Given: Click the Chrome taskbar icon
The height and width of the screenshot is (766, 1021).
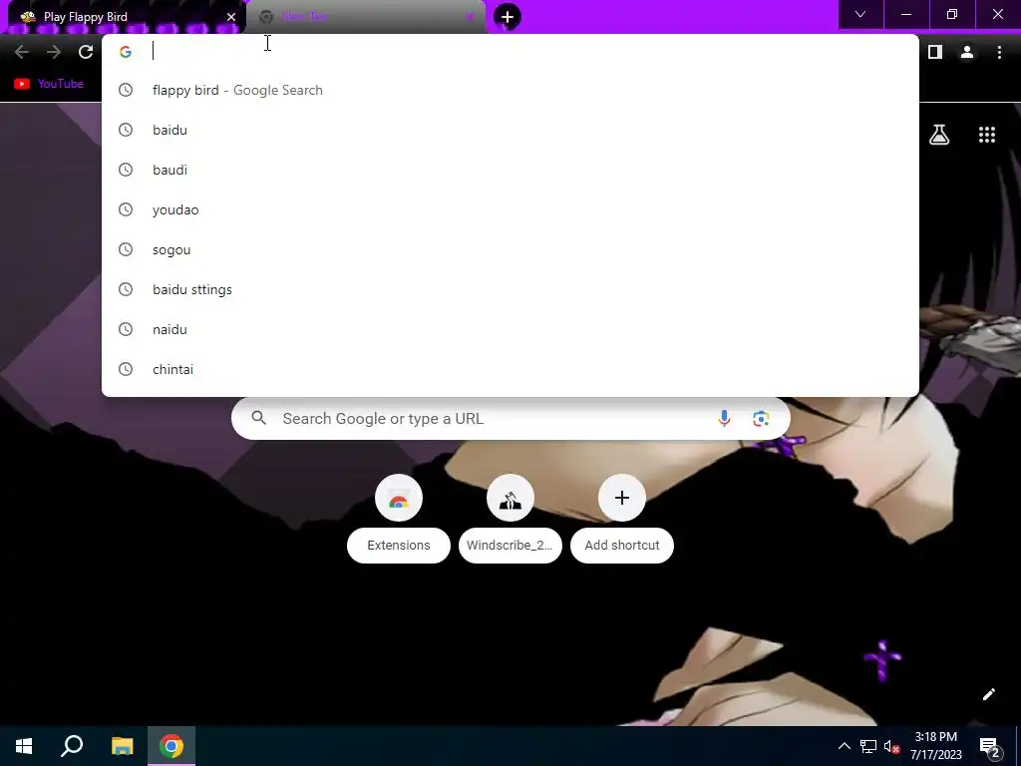Looking at the screenshot, I should [x=171, y=746].
